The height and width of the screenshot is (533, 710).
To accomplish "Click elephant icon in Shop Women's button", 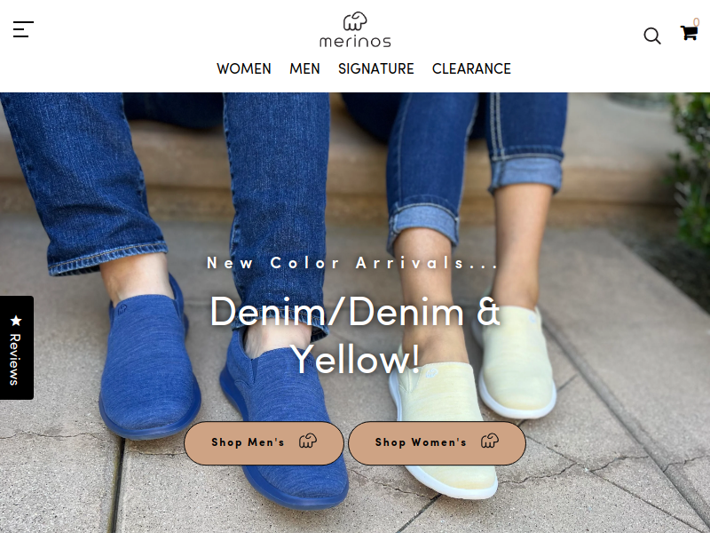I will pyautogui.click(x=490, y=441).
